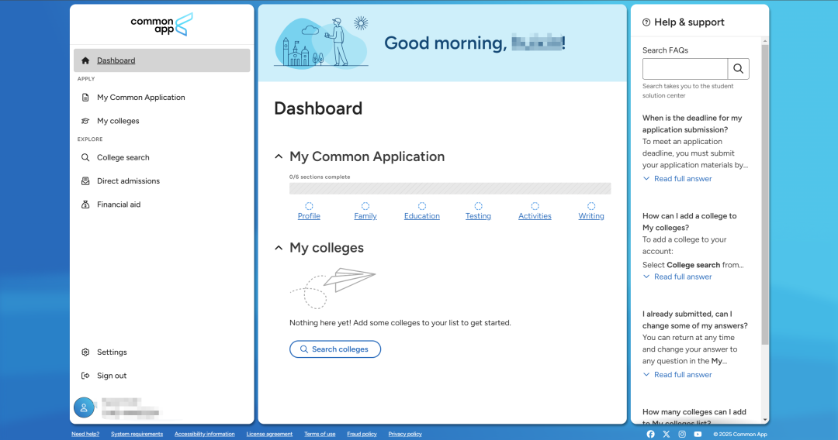This screenshot has height=440, width=838.
Task: Click '0/6 sections complete' text
Action: (320, 177)
